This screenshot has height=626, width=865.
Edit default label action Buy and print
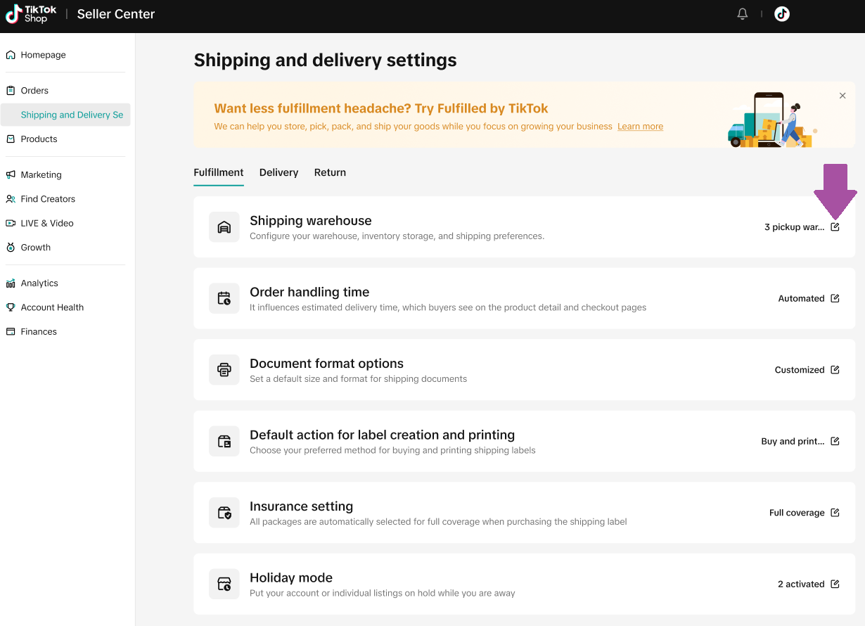(x=835, y=441)
